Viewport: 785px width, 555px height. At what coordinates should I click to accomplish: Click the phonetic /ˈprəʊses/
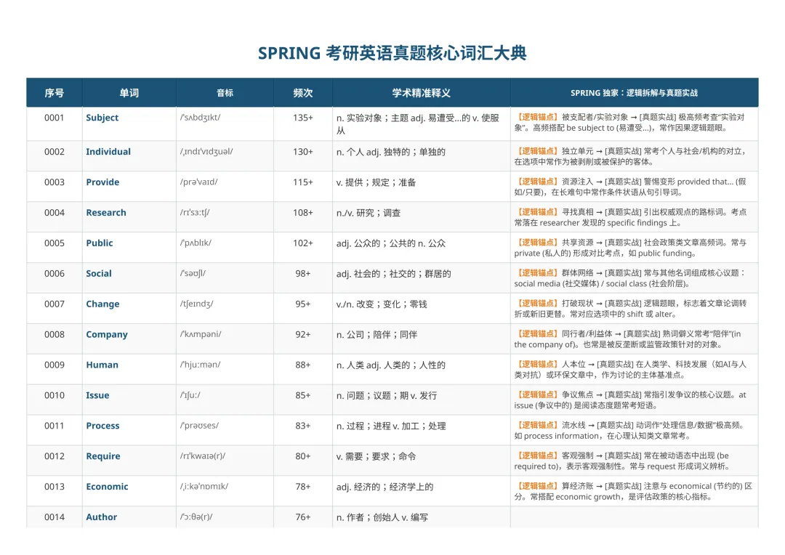pos(199,426)
